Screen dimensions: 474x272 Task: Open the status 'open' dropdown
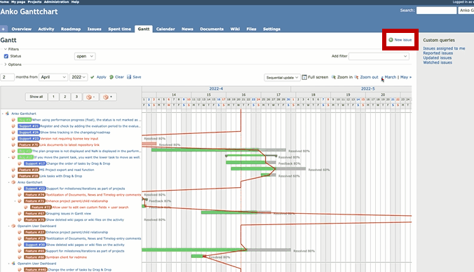(85, 56)
